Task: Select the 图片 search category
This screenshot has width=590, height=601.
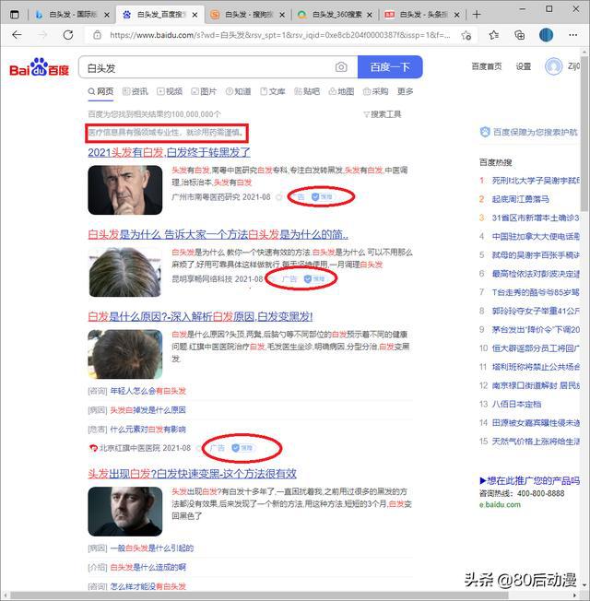Action: [x=204, y=91]
